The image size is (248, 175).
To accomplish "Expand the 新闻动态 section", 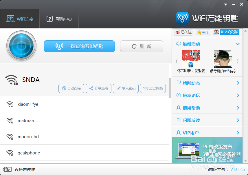I will click(x=207, y=83).
